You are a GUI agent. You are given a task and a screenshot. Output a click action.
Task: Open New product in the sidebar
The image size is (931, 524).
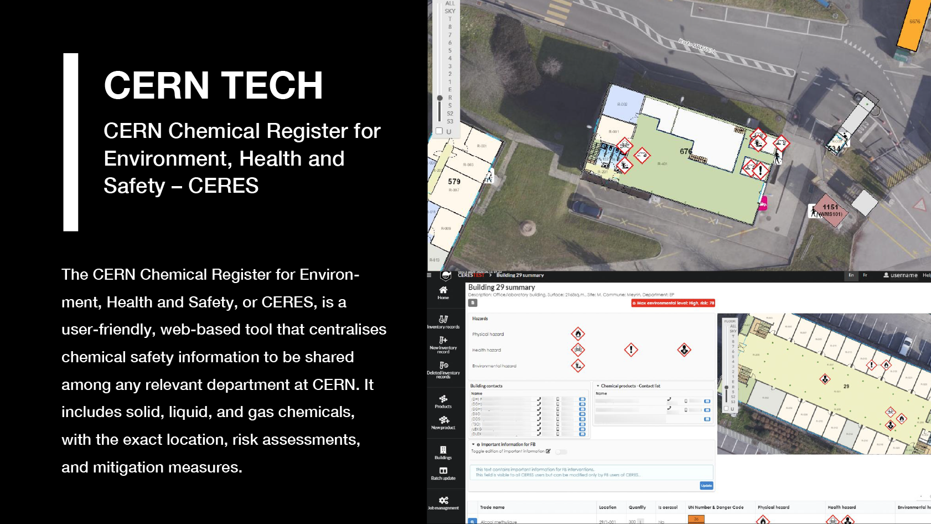coord(443,423)
